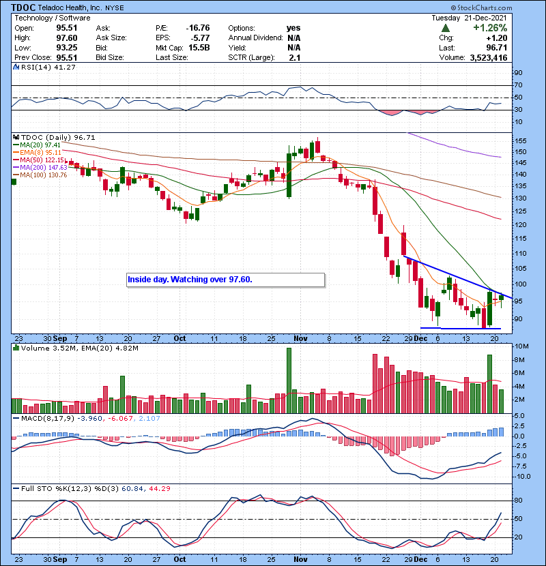
Task: Click the RSI(14) 41.27 indicator label
Action: (x=48, y=67)
